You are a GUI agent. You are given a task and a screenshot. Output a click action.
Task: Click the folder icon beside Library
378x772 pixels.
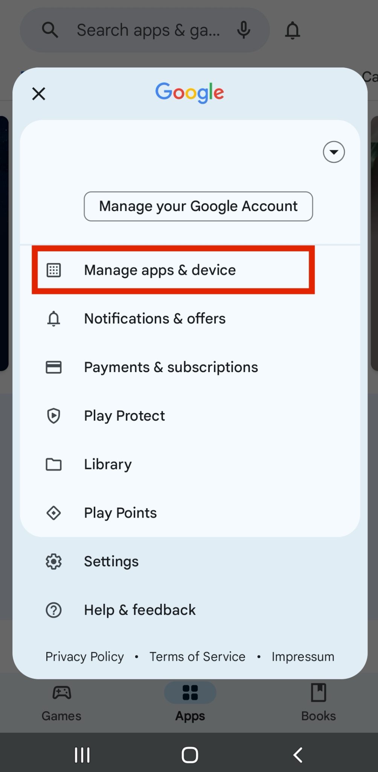[x=53, y=464]
